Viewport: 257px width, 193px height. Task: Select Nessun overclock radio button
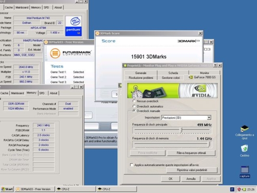(x=134, y=101)
